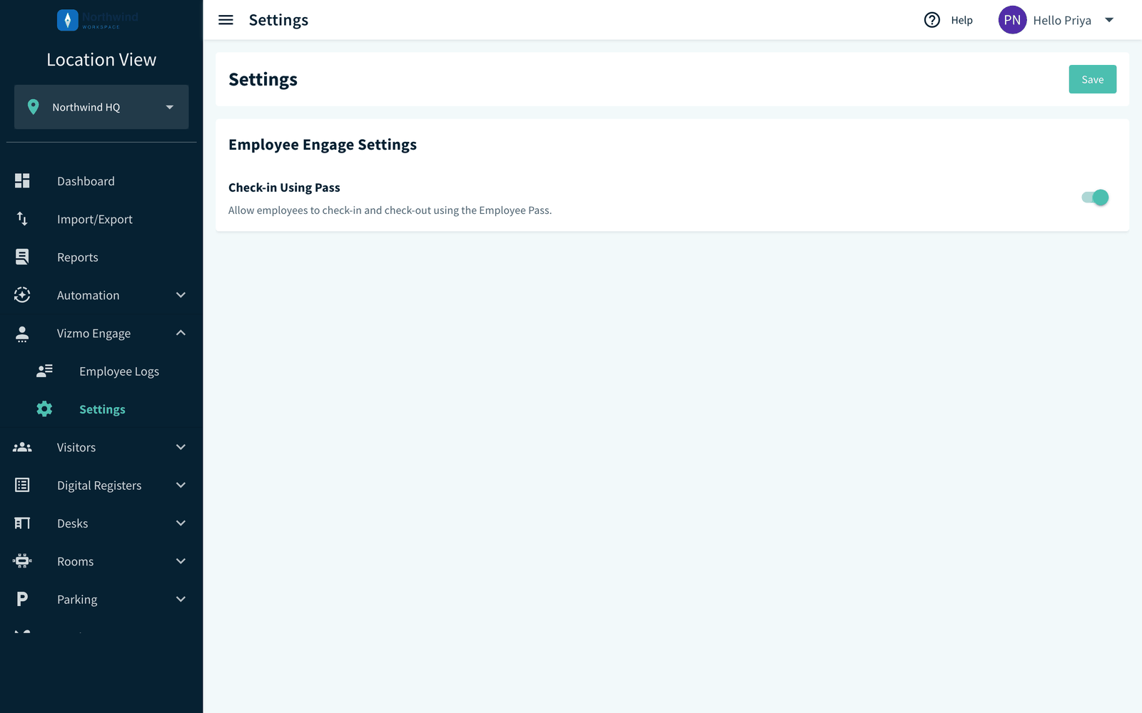Open the Northwind HQ location dropdown
The width and height of the screenshot is (1142, 713).
(x=101, y=107)
